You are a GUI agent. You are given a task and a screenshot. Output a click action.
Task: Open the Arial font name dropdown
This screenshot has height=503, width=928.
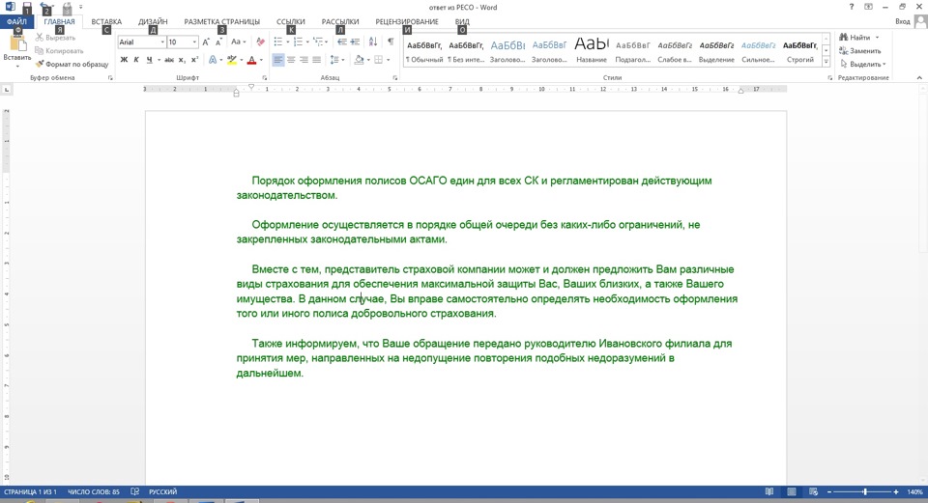pyautogui.click(x=162, y=42)
